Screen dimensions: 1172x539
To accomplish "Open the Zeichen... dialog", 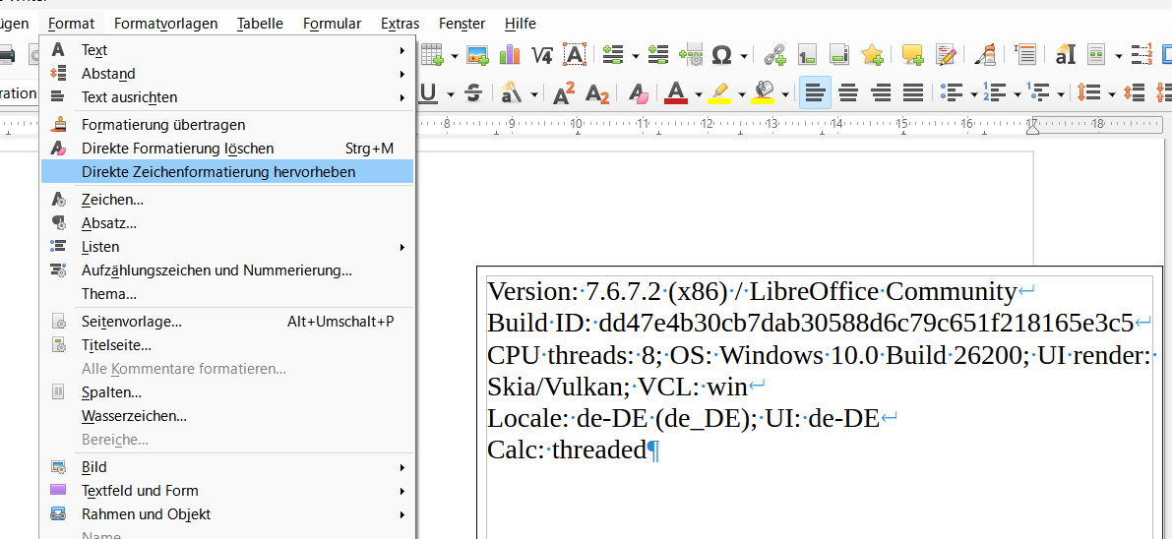I will coord(112,200).
